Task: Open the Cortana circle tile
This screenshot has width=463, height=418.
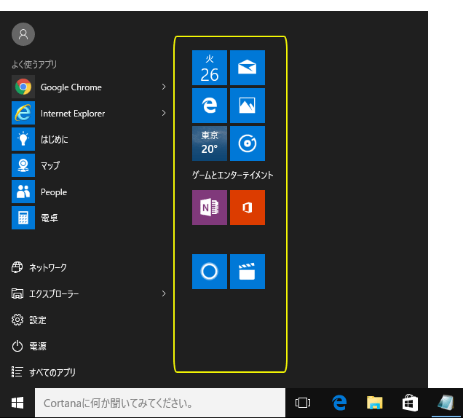Action: 210,272
